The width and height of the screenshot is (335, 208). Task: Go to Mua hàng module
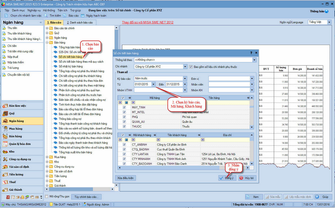[x=23, y=128]
